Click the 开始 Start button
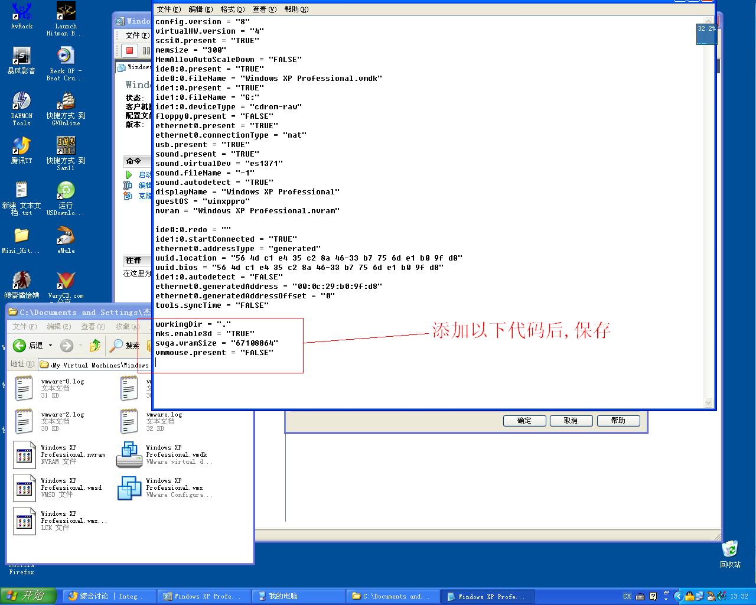 coord(28,596)
